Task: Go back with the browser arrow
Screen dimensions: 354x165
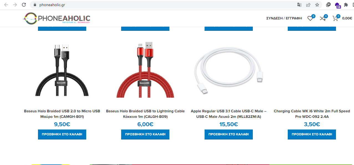Action: pyautogui.click(x=6, y=5)
